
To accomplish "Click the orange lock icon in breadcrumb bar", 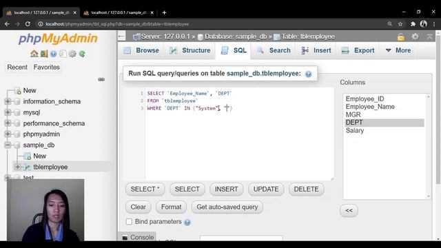I will [x=401, y=37].
